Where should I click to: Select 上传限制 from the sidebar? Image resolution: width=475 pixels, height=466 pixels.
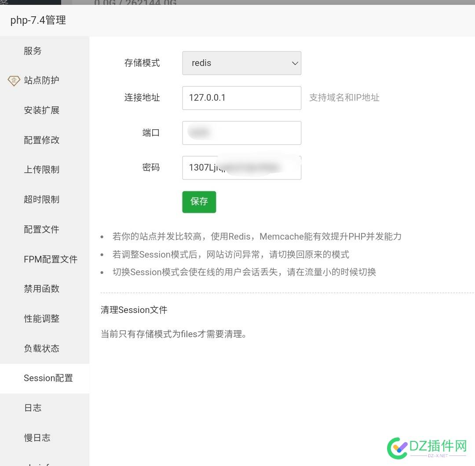(41, 170)
